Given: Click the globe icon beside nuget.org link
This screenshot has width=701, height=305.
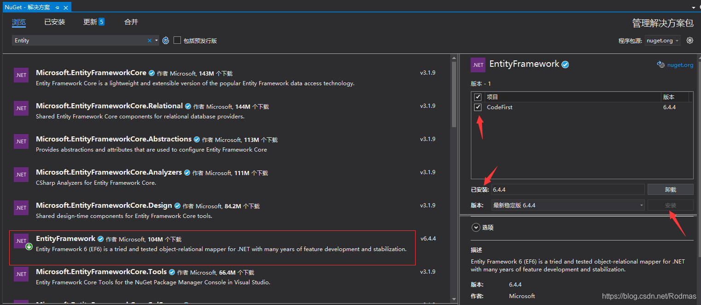Looking at the screenshot, I should [660, 65].
